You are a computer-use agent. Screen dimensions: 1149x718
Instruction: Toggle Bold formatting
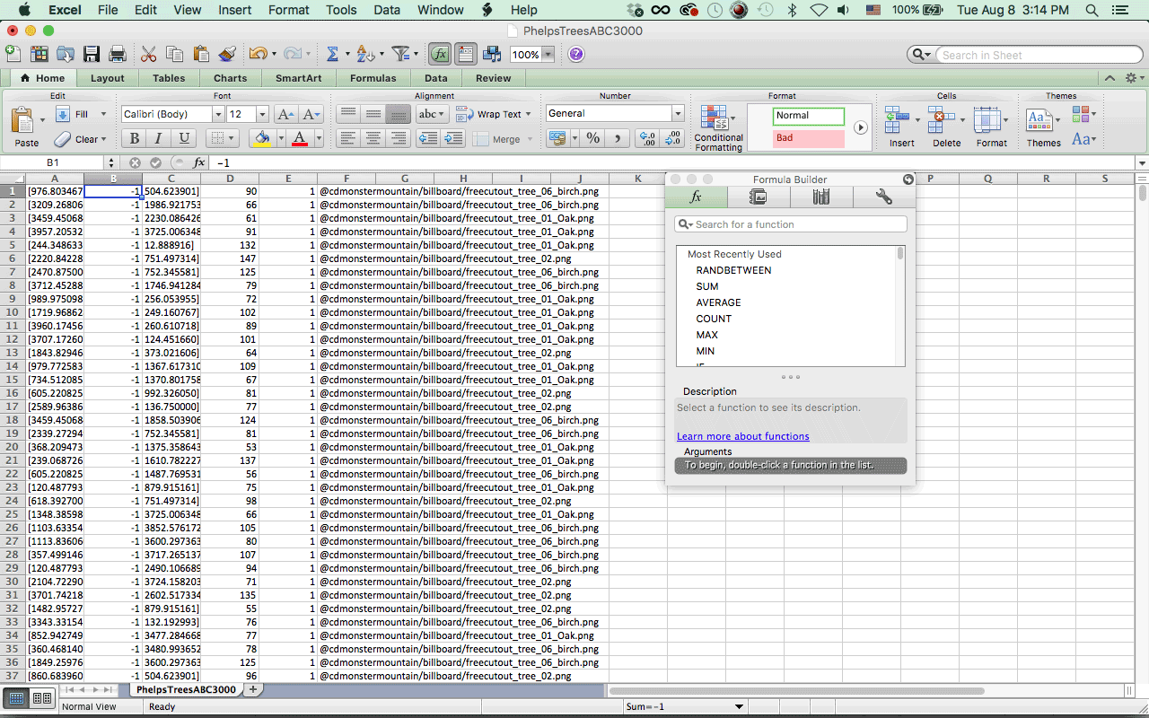(x=134, y=138)
